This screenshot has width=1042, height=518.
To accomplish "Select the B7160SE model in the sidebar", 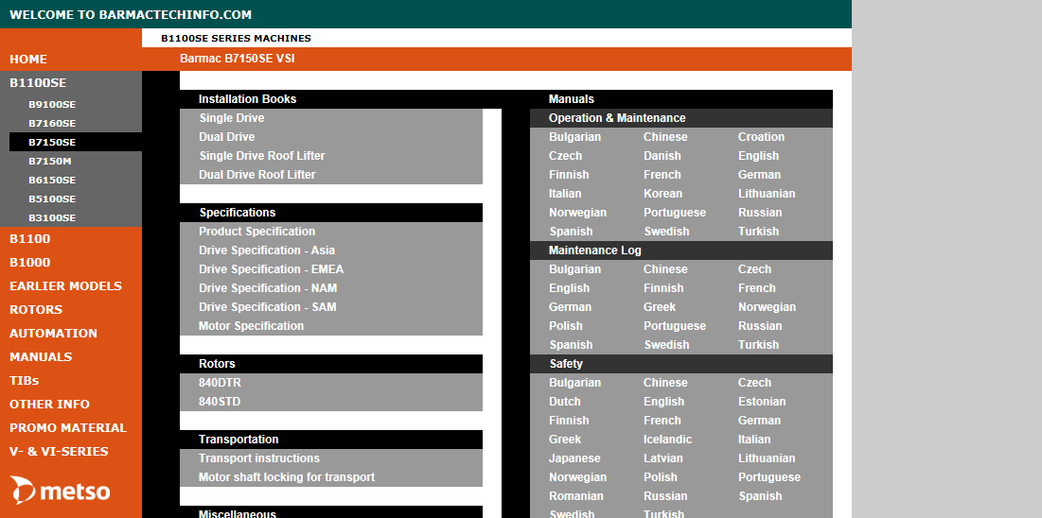I will click(x=52, y=124).
